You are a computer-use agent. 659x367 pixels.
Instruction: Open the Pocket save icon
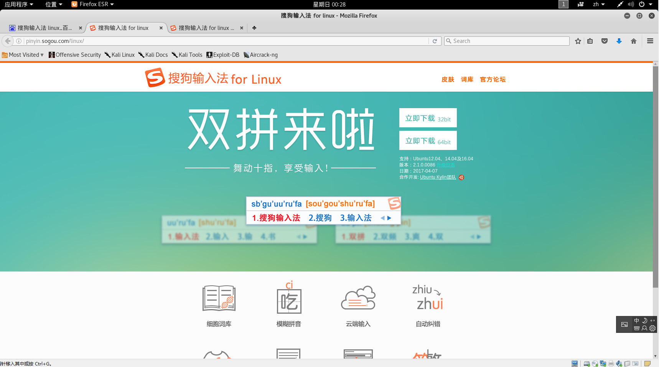(605, 41)
